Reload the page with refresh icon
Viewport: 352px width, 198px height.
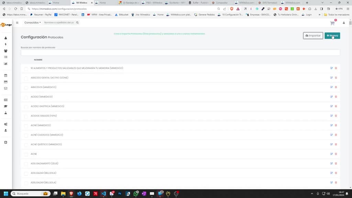point(15,9)
